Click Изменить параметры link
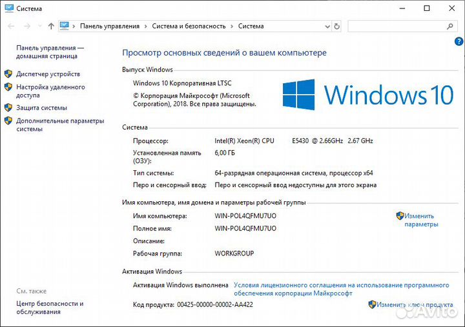This screenshot has width=465, height=327. pyautogui.click(x=421, y=220)
